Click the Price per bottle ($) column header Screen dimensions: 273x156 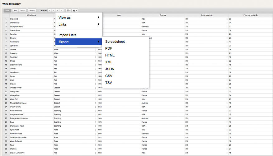(x=251, y=15)
